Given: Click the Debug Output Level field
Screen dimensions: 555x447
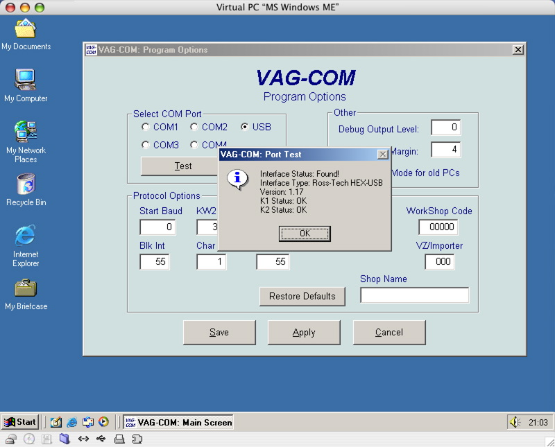Looking at the screenshot, I should (x=445, y=128).
